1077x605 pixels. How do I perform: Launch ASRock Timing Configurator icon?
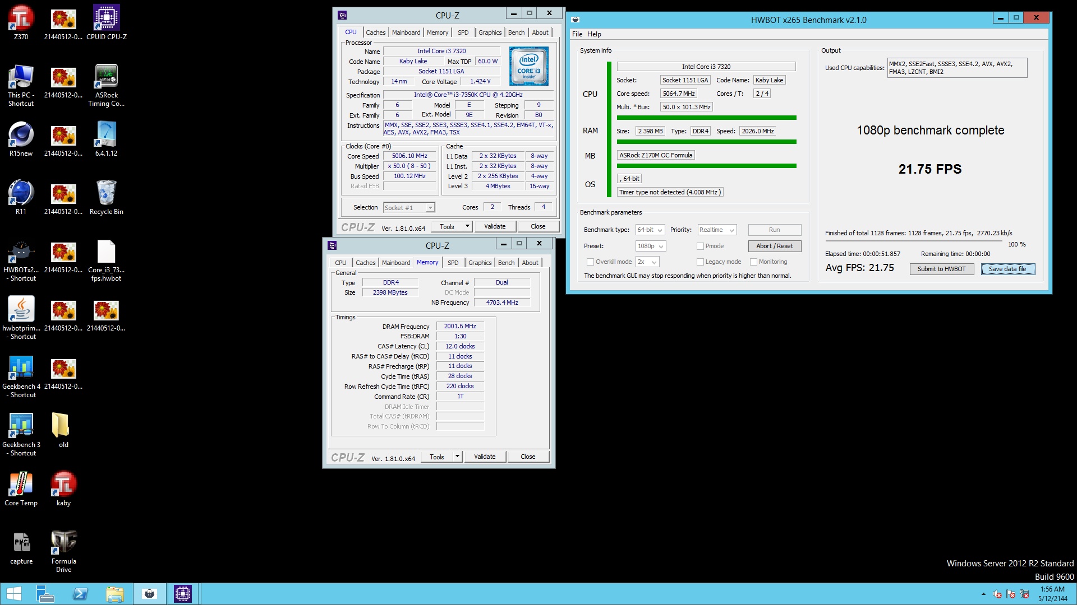click(x=107, y=85)
